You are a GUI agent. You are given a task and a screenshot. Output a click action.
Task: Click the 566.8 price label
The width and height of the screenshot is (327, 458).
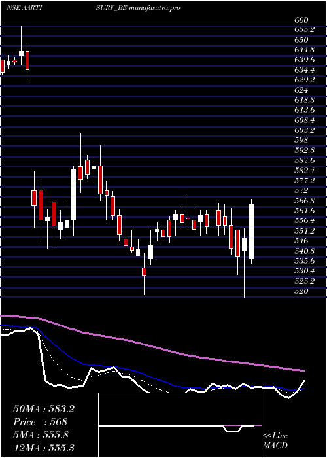click(x=305, y=201)
